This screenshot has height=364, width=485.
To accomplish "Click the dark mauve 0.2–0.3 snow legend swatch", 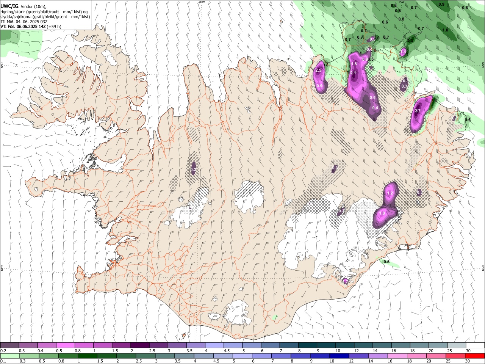I will 9,345.
